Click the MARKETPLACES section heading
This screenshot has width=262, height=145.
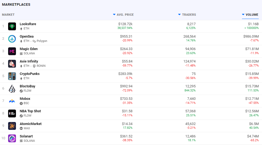16,5
